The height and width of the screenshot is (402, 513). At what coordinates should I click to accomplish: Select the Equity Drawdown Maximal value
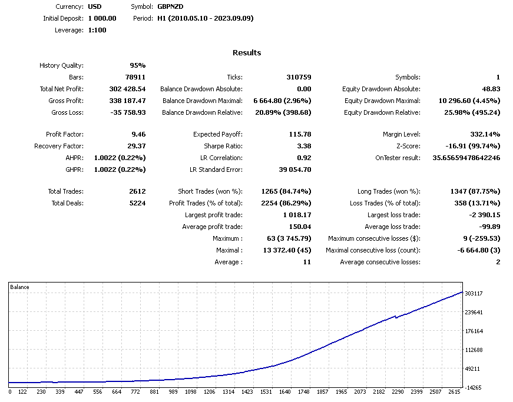click(469, 101)
